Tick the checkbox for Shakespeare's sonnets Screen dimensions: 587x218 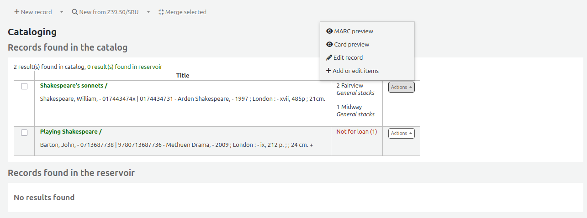pyautogui.click(x=24, y=86)
